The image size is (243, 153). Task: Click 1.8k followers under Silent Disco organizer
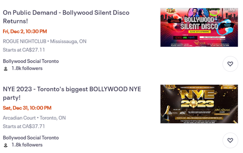point(27,68)
